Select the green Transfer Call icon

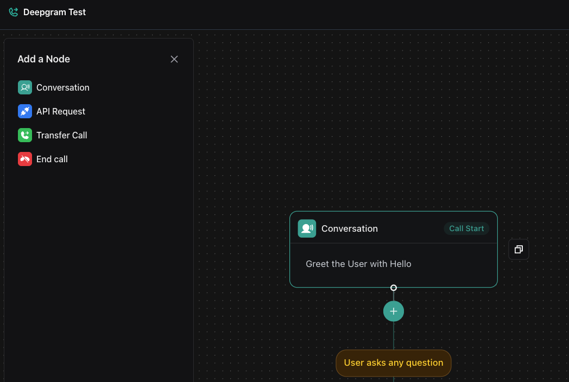coord(25,135)
